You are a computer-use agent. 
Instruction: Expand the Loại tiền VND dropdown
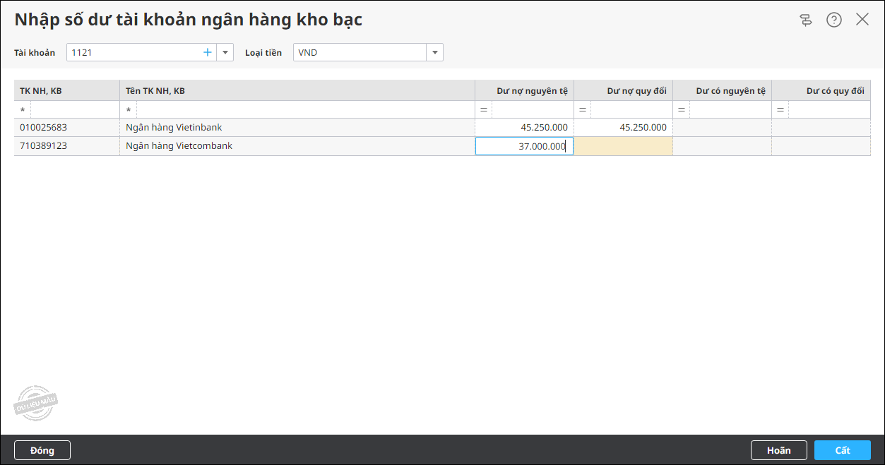435,52
